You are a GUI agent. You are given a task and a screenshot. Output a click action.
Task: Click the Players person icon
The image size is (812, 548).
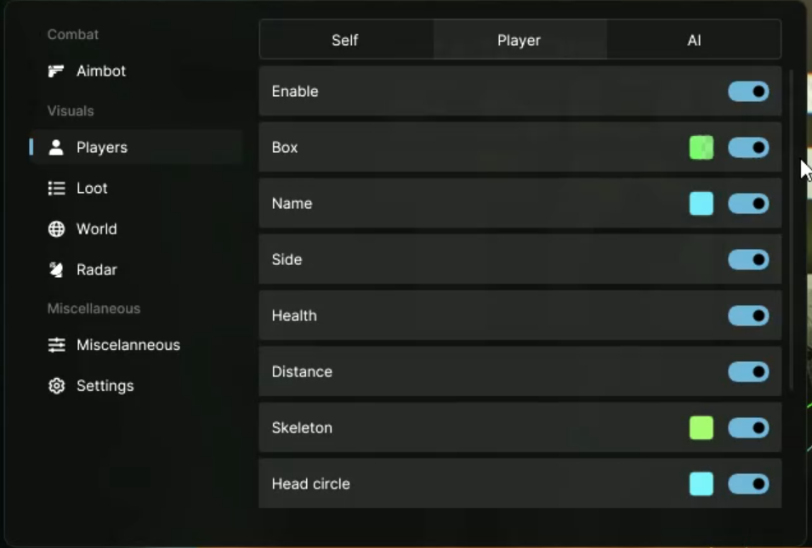point(56,148)
